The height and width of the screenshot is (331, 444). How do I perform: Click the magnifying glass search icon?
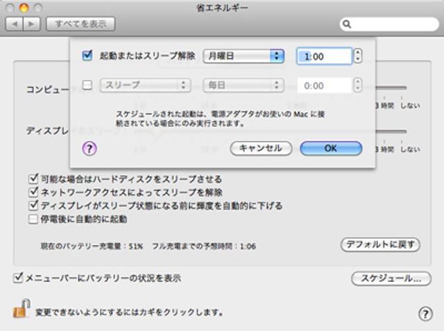click(347, 24)
